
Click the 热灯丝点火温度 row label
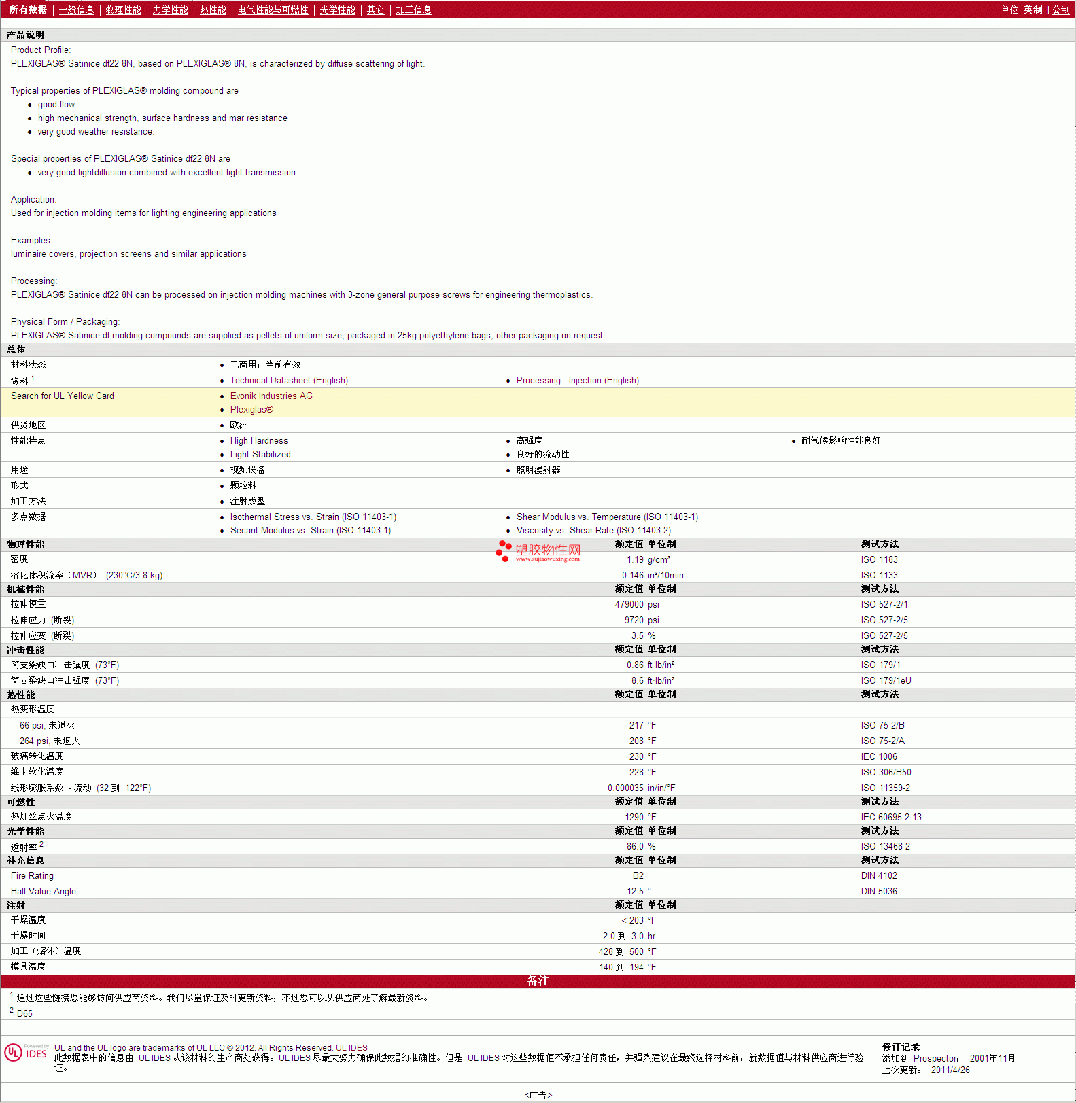click(41, 817)
